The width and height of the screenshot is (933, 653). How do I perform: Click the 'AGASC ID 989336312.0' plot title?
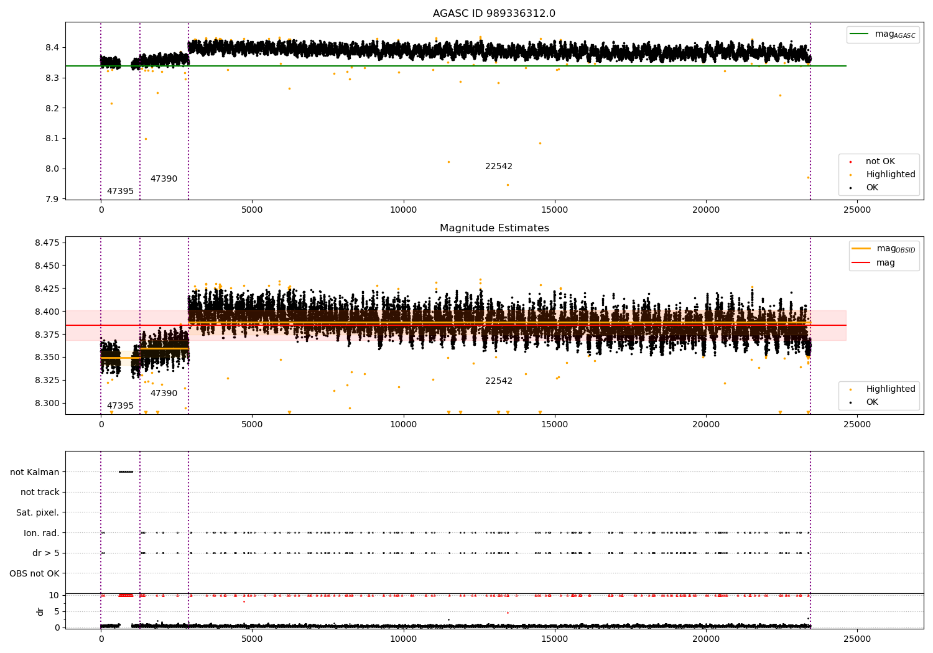click(494, 14)
